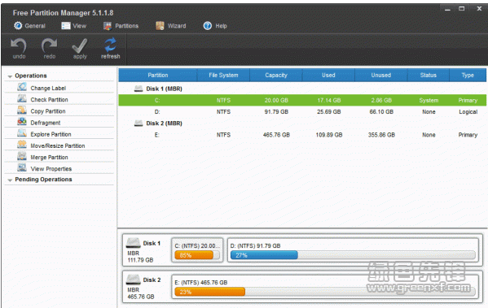This screenshot has width=488, height=308.
Task: Open the General menu
Action: [29, 26]
